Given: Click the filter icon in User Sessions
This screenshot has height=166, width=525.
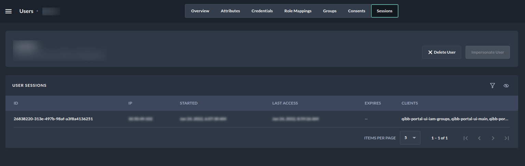Looking at the screenshot, I should tap(492, 85).
